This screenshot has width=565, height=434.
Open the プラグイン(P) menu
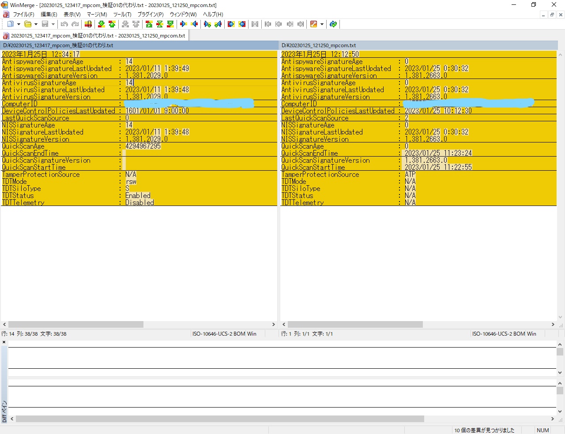[150, 14]
